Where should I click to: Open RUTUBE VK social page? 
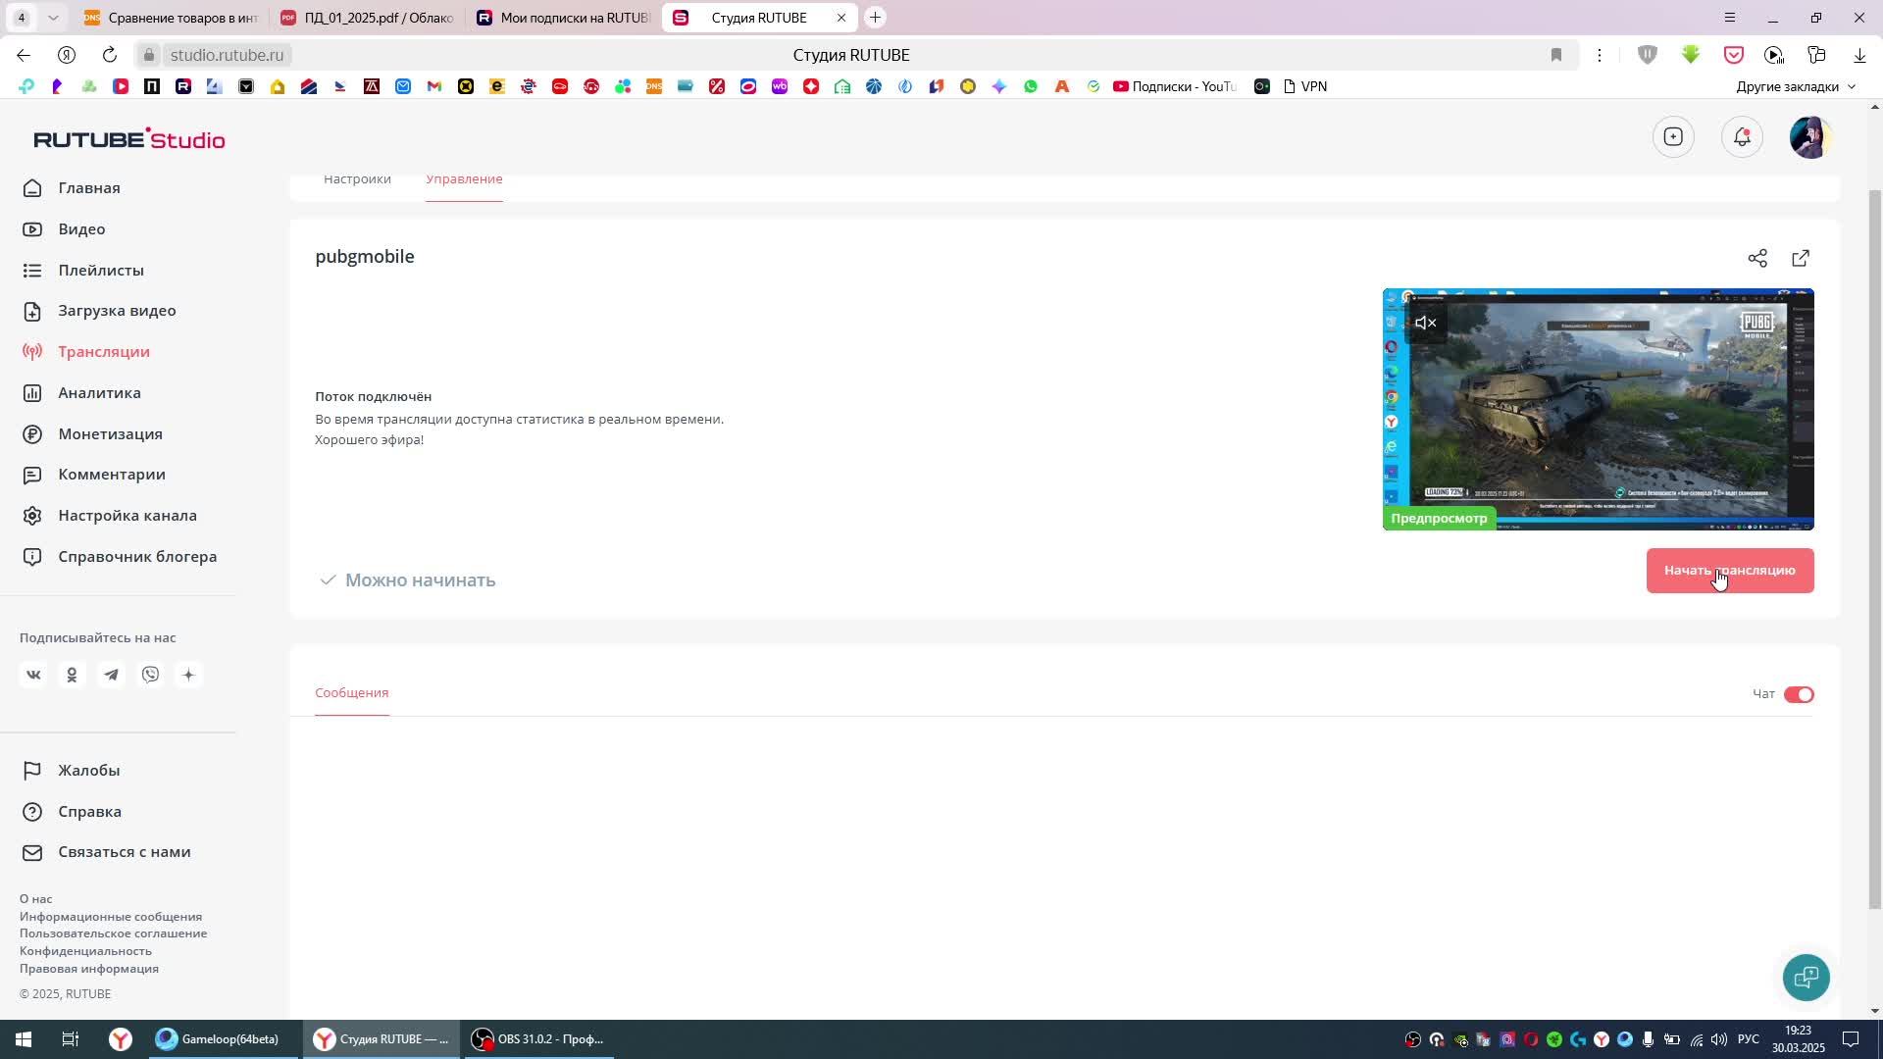click(x=33, y=675)
